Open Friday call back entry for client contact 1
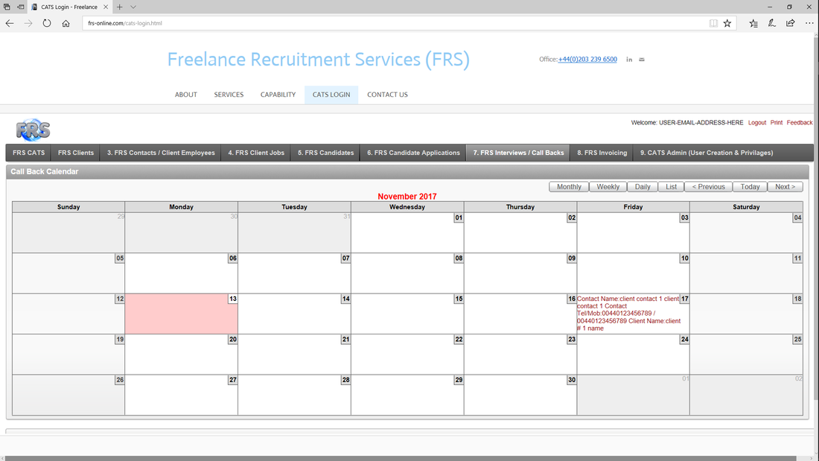The width and height of the screenshot is (819, 461). tap(629, 314)
